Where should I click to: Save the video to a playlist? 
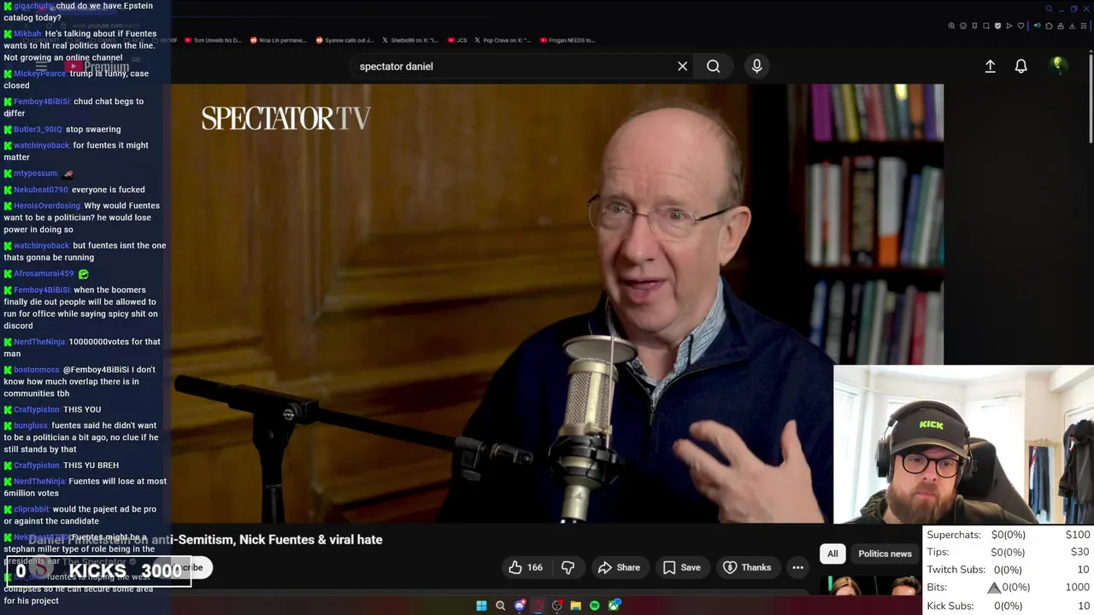[681, 567]
